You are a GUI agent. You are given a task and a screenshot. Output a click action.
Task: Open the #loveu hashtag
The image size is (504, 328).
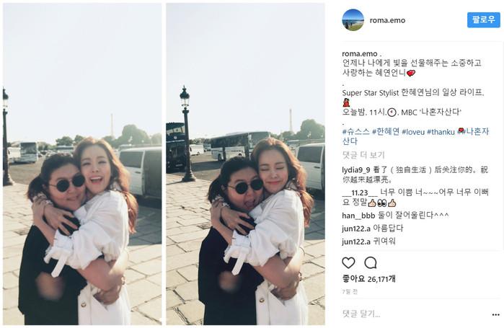point(413,132)
